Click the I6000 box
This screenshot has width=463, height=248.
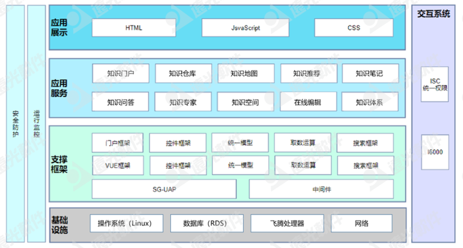point(435,152)
